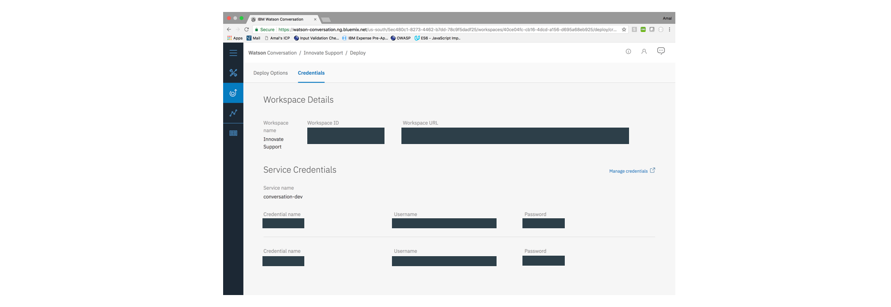Click the dark square extension icon

(652, 29)
